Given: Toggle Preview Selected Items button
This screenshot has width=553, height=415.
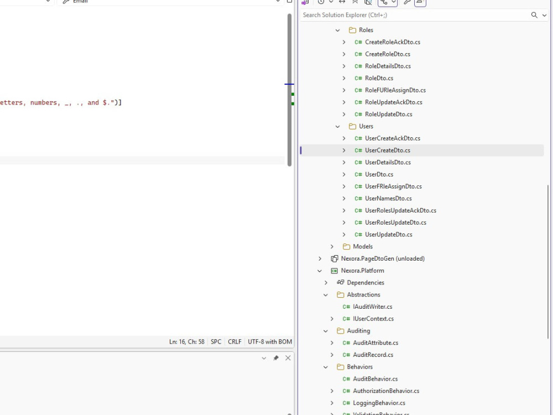Looking at the screenshot, I should tap(420, 2).
